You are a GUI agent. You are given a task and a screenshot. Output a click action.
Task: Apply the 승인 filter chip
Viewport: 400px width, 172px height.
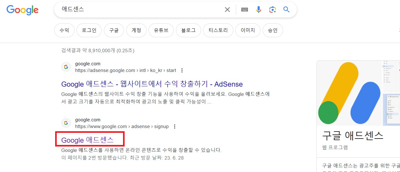[273, 31]
